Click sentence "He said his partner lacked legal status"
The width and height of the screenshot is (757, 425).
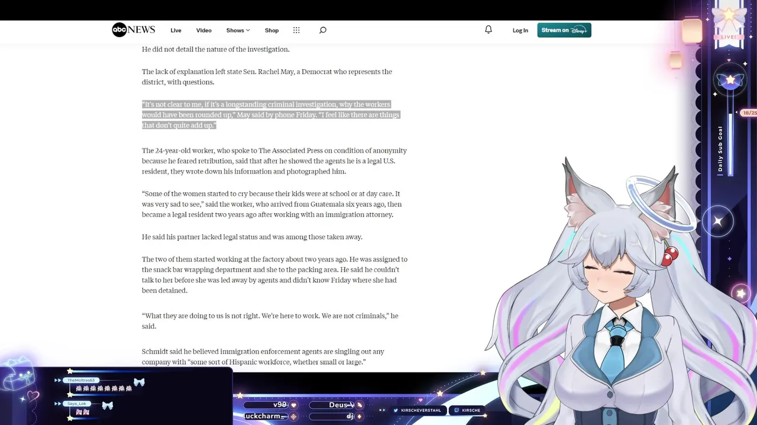pos(252,237)
